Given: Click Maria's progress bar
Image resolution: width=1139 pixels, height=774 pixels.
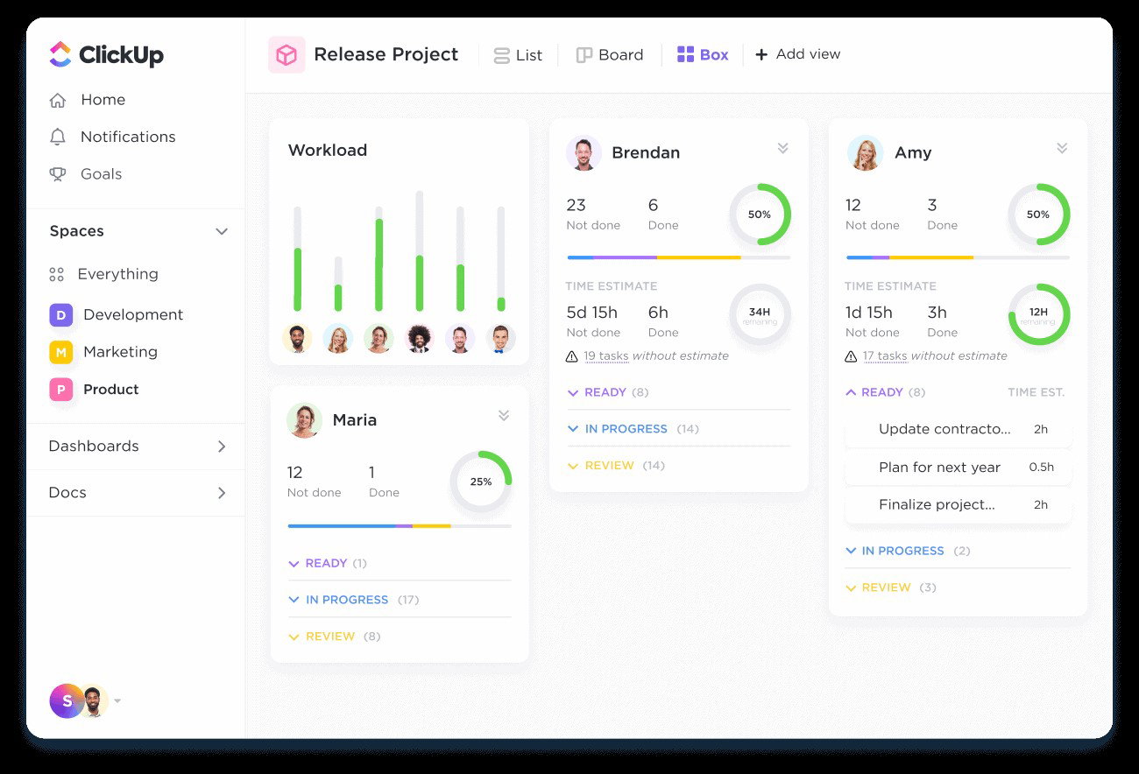Looking at the screenshot, I should coord(399,526).
